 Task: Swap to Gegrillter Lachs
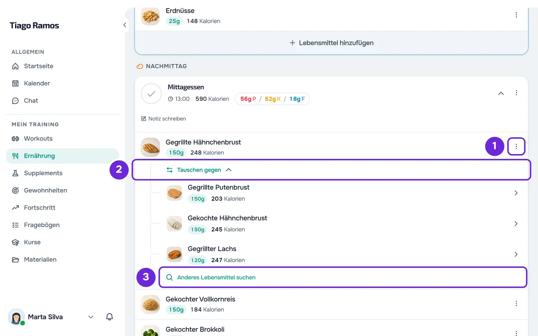[x=342, y=254]
